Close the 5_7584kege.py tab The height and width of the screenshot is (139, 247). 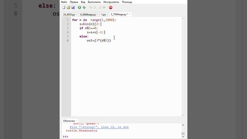(130, 14)
